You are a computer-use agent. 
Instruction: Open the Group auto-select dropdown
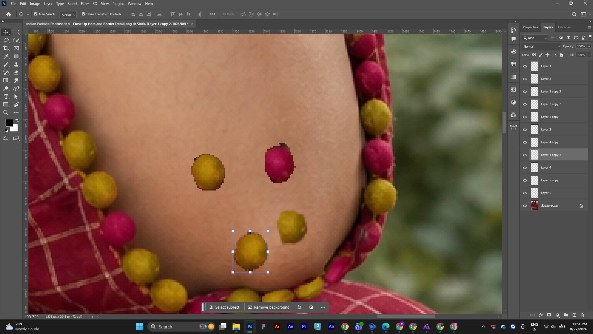point(68,15)
